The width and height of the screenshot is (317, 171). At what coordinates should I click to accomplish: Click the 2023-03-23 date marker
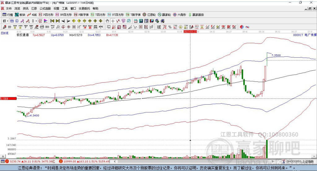pyautogui.click(x=190, y=32)
